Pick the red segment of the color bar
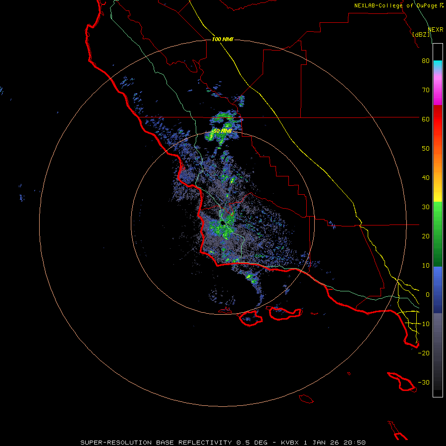The height and width of the screenshot is (446, 446). tap(438, 119)
